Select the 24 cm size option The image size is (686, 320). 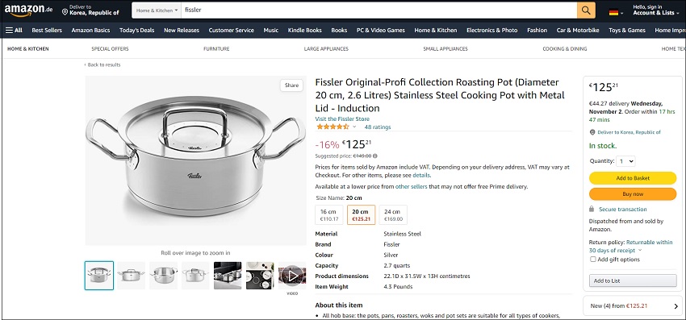tap(393, 214)
